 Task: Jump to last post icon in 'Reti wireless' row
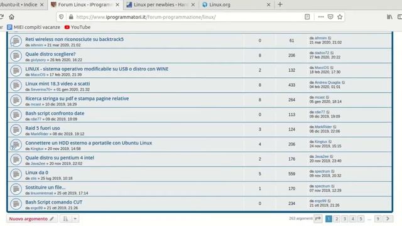330,38
